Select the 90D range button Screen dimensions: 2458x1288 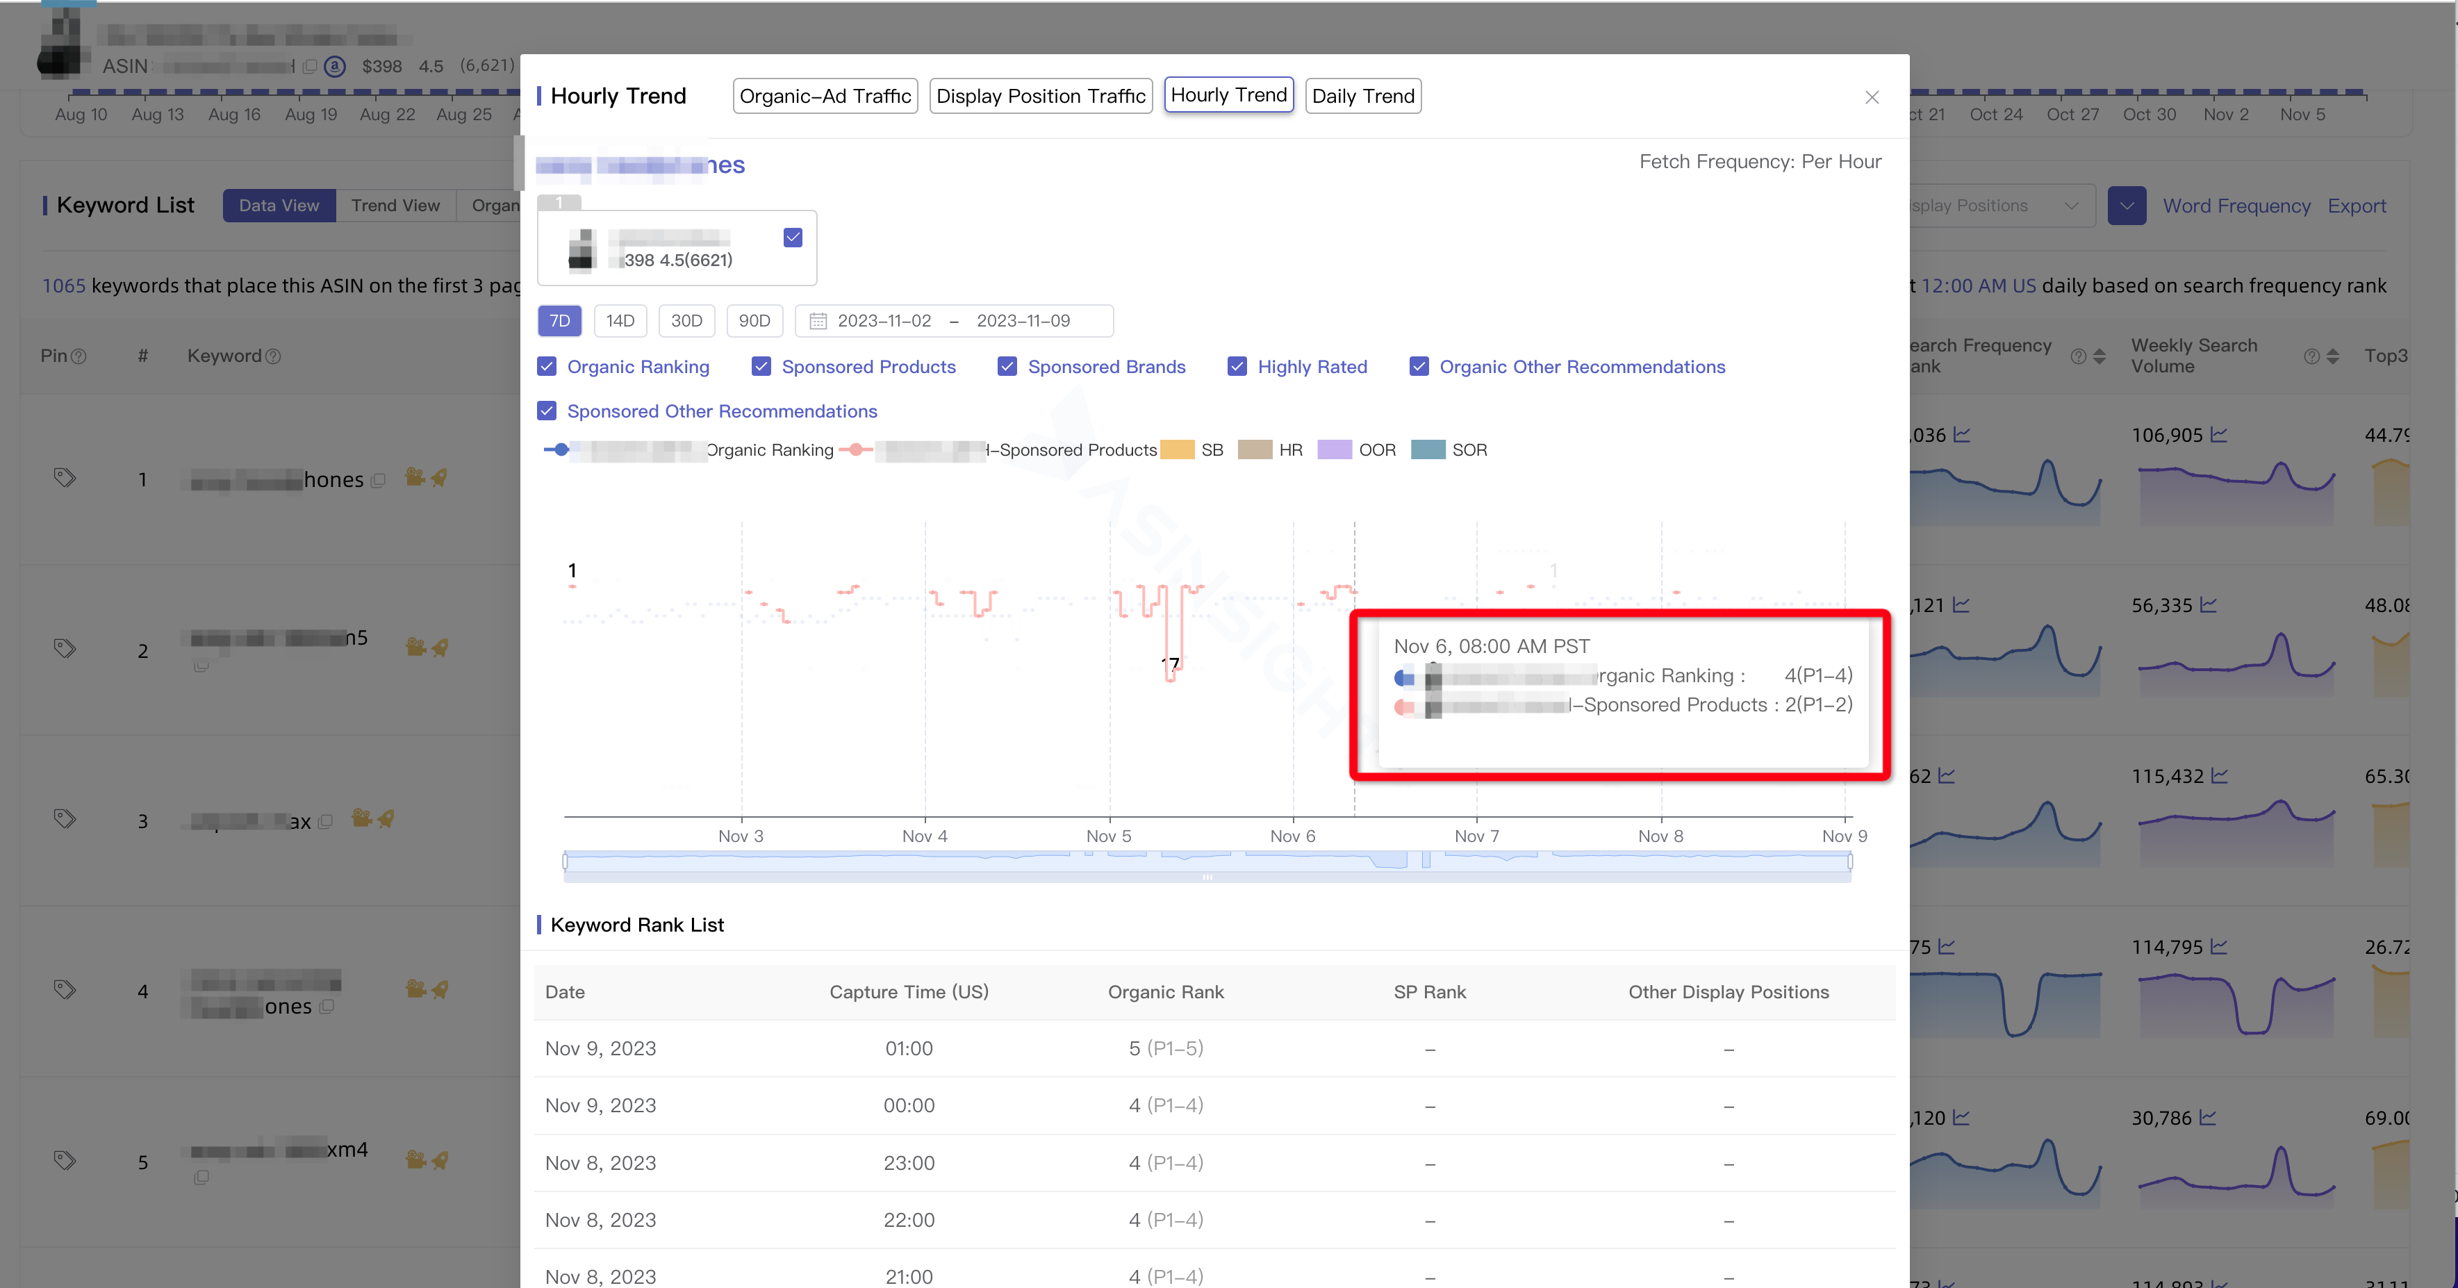click(x=754, y=320)
